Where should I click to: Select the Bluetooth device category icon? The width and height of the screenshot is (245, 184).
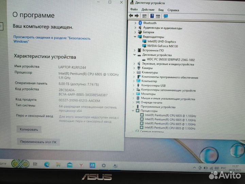[140, 23]
